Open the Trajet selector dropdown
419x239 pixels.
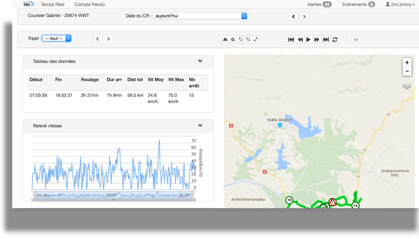[x=56, y=38]
